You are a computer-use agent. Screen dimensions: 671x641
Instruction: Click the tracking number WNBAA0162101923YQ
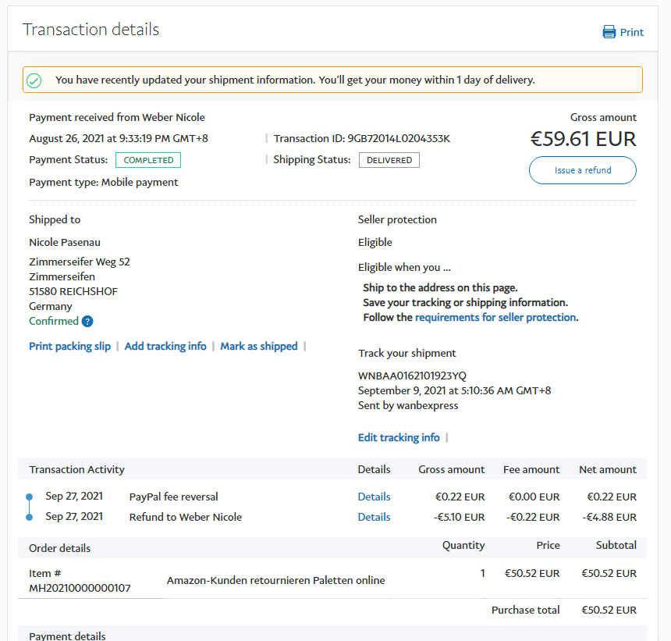[x=412, y=376]
